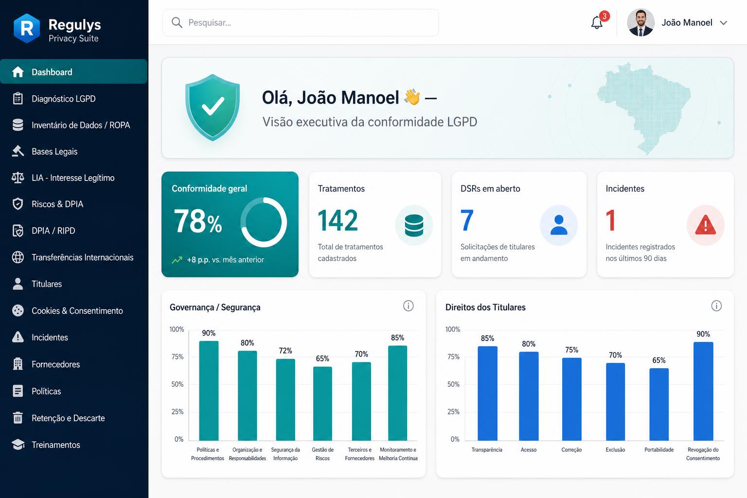The height and width of the screenshot is (498, 747).
Task: Click the search magnifier icon
Action: pyautogui.click(x=177, y=22)
